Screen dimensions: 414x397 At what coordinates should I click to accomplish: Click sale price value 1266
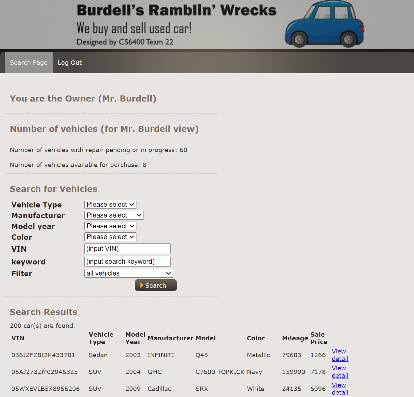[318, 355]
